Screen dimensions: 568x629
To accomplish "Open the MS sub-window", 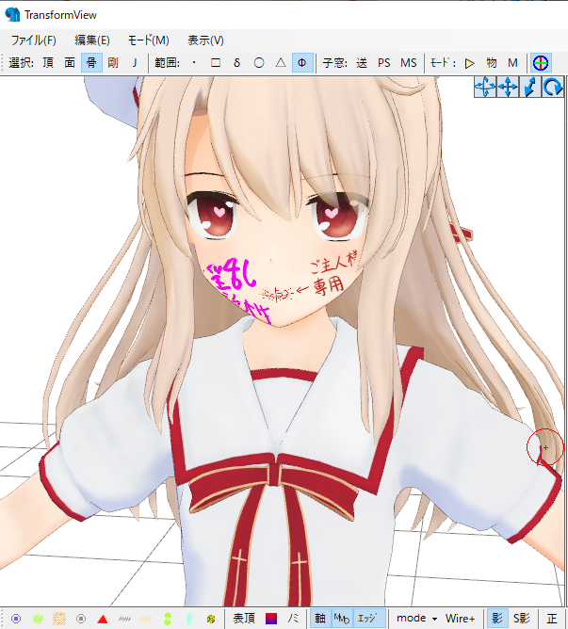I will point(409,63).
